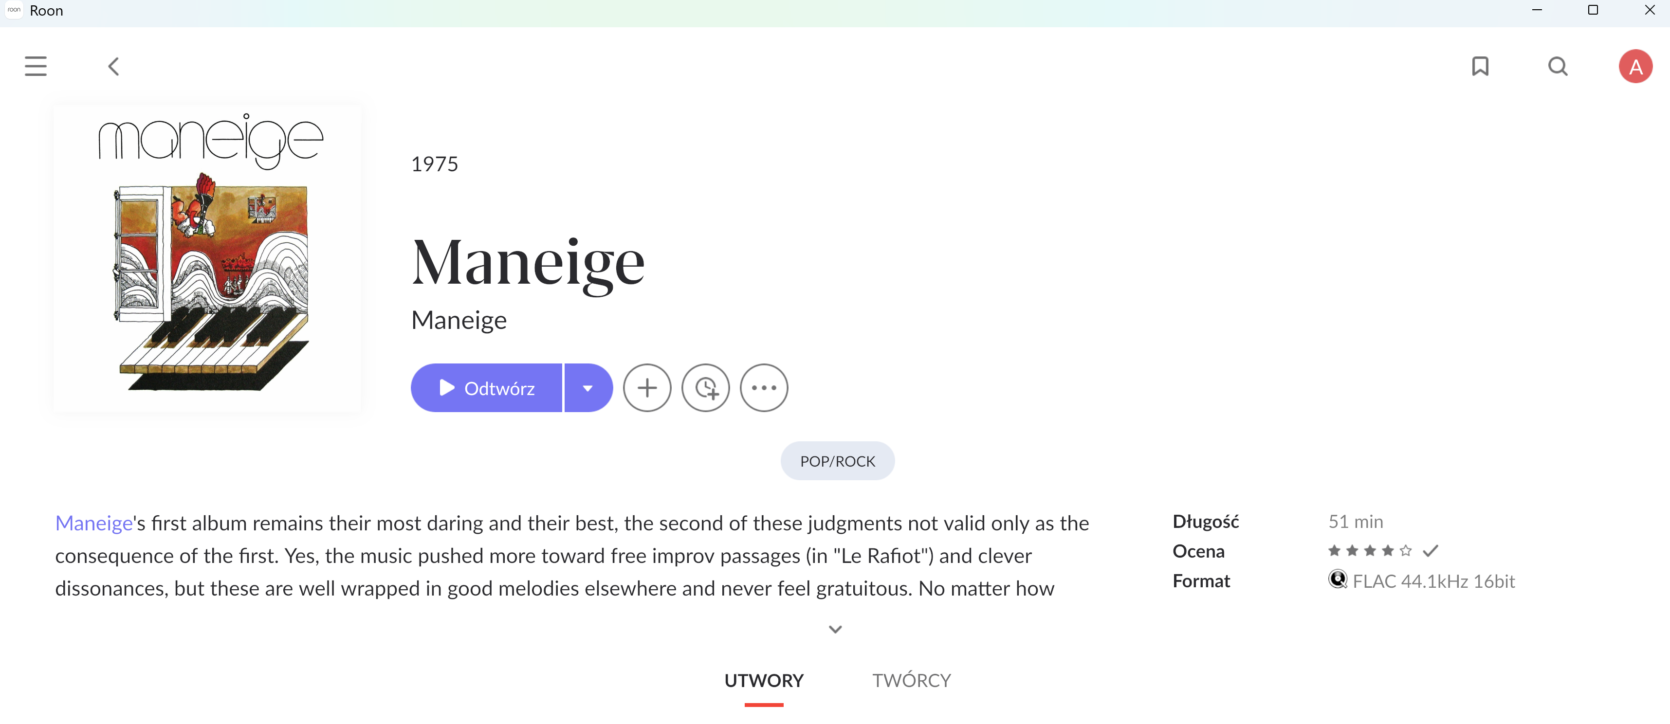Open the three-dot more options button

click(764, 388)
